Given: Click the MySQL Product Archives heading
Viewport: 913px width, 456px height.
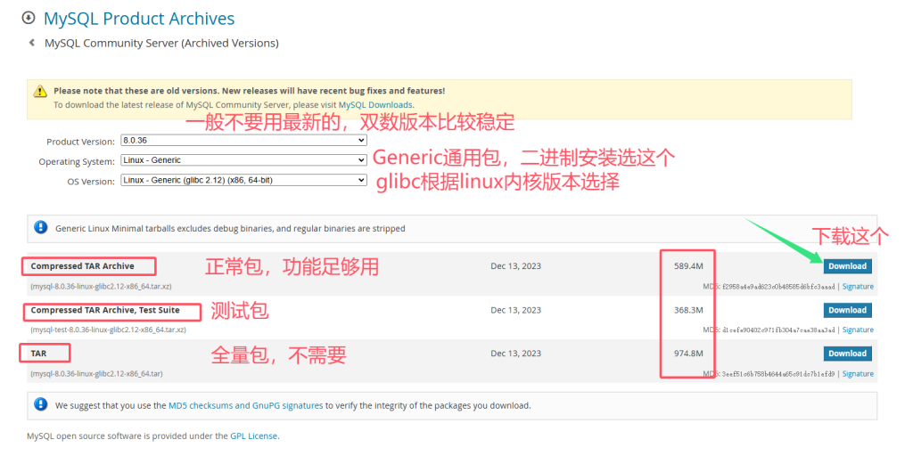Looking at the screenshot, I should tap(139, 18).
